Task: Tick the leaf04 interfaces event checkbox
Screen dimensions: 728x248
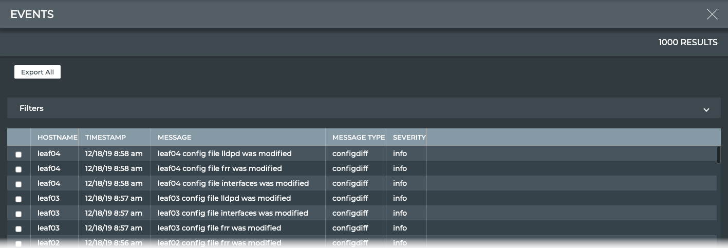Action: tap(18, 184)
